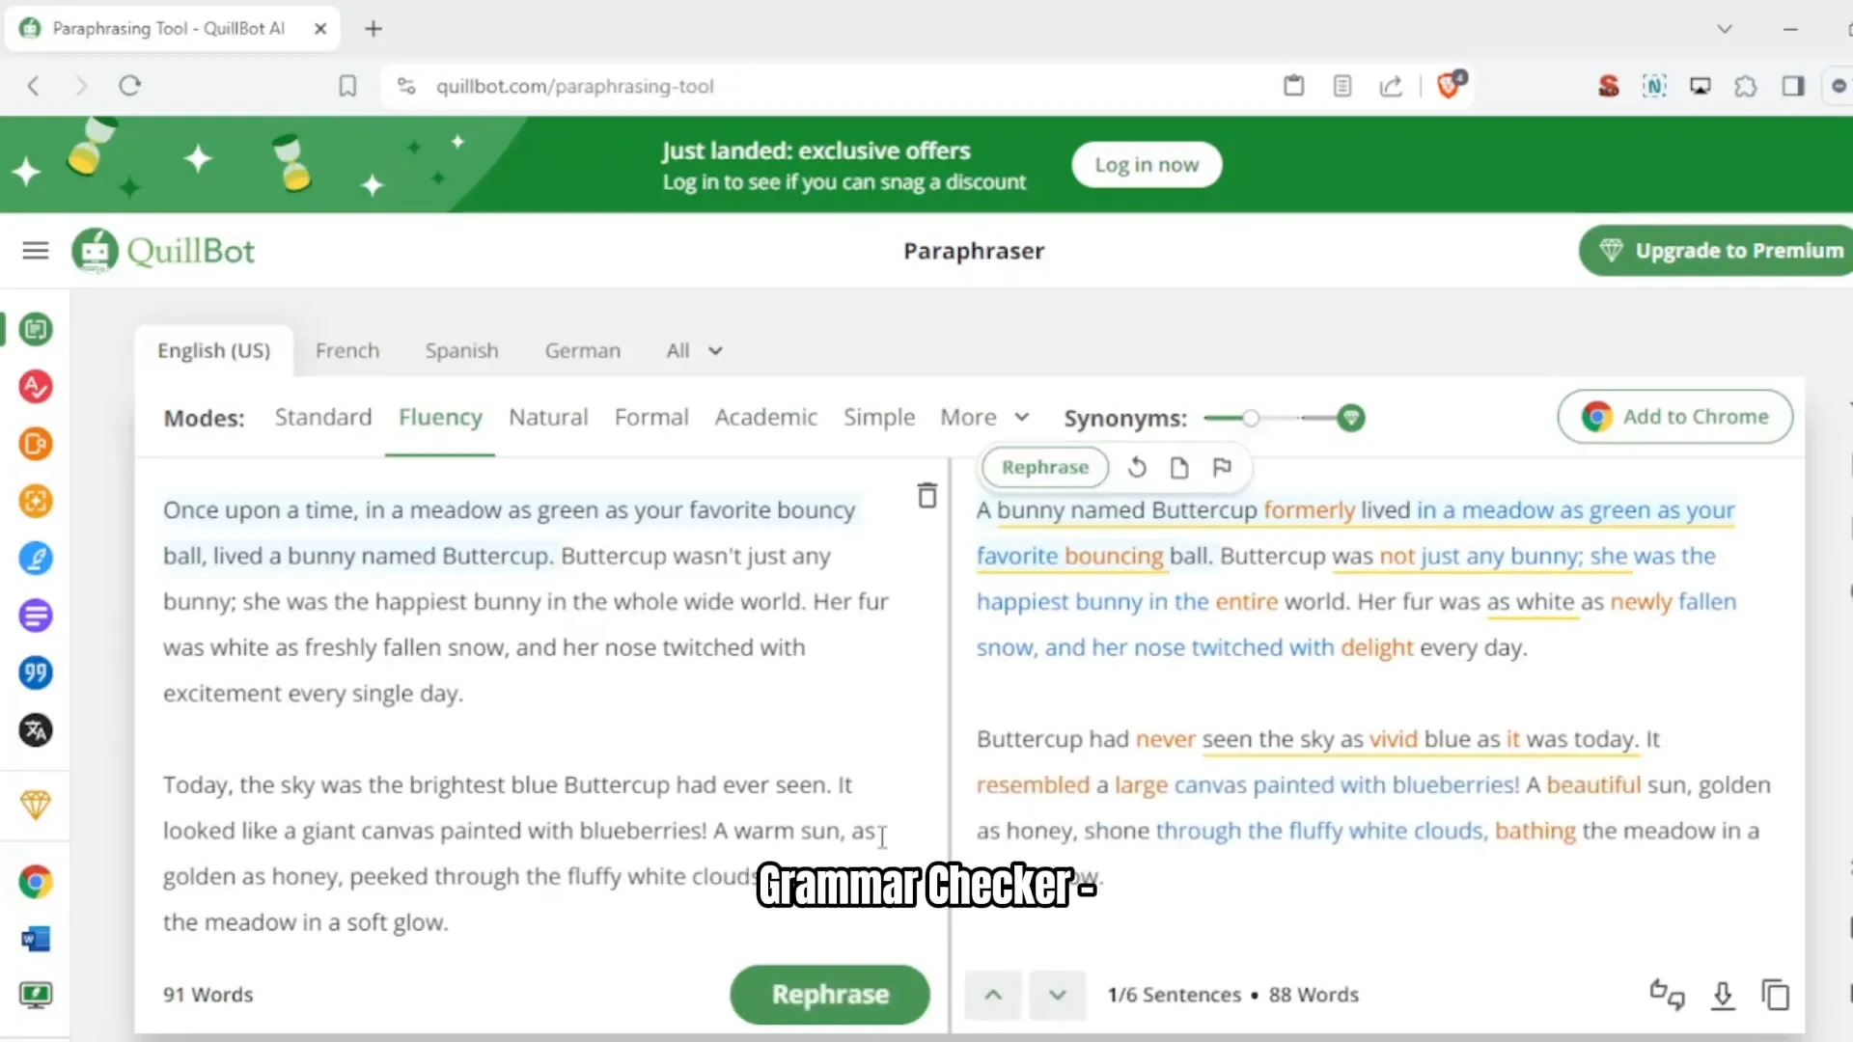Toggle the refresh/redo paraphrase icon

point(1137,467)
